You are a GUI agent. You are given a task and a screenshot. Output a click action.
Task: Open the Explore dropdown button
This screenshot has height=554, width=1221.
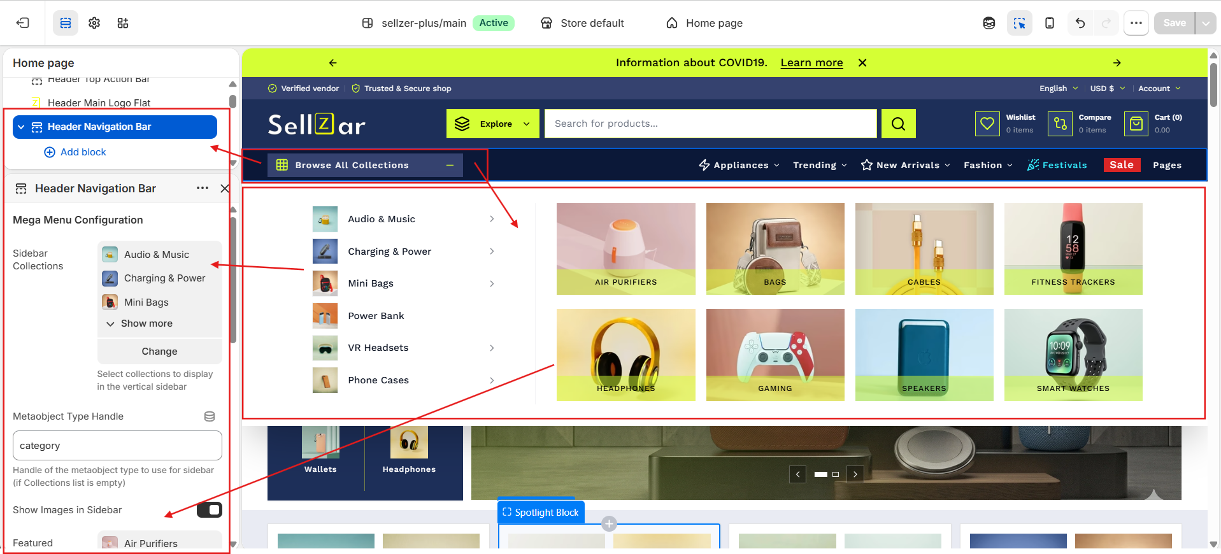(492, 124)
